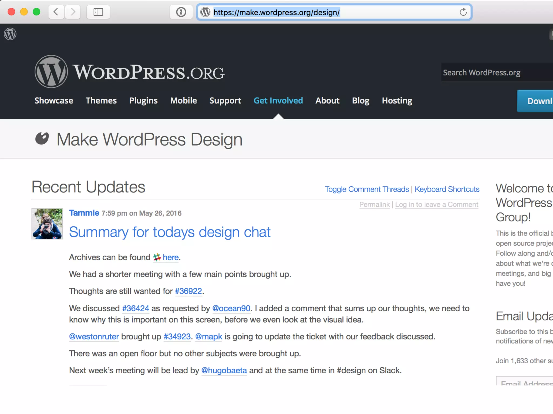This screenshot has height=414, width=553.
Task: Open Keyboard Shortcuts link
Action: pos(447,189)
